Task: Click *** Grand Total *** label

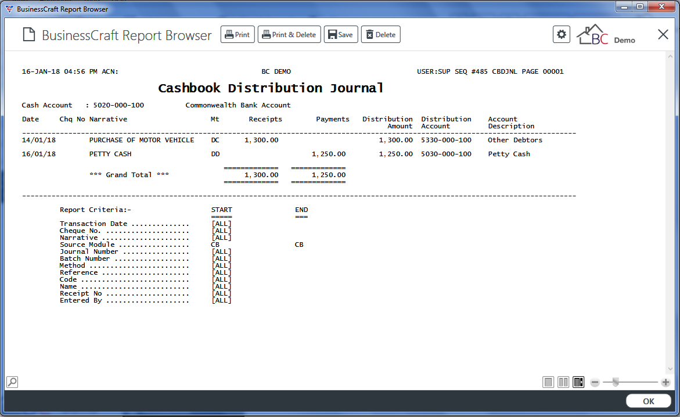Action: coord(129,174)
